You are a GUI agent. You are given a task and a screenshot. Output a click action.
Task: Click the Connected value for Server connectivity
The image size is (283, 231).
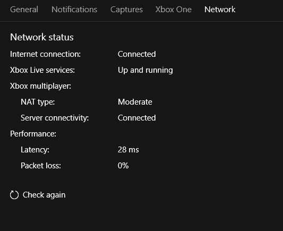coord(136,118)
